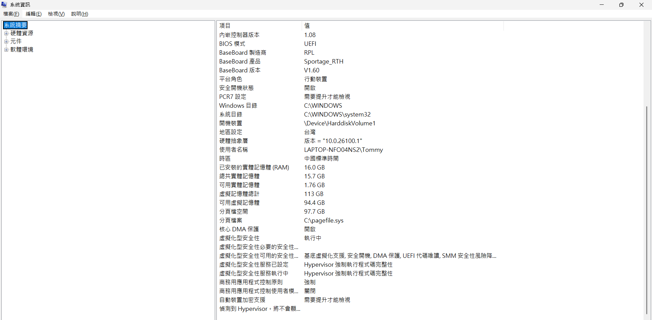Open the 檔案(F) menu
The height and width of the screenshot is (320, 652).
[11, 14]
